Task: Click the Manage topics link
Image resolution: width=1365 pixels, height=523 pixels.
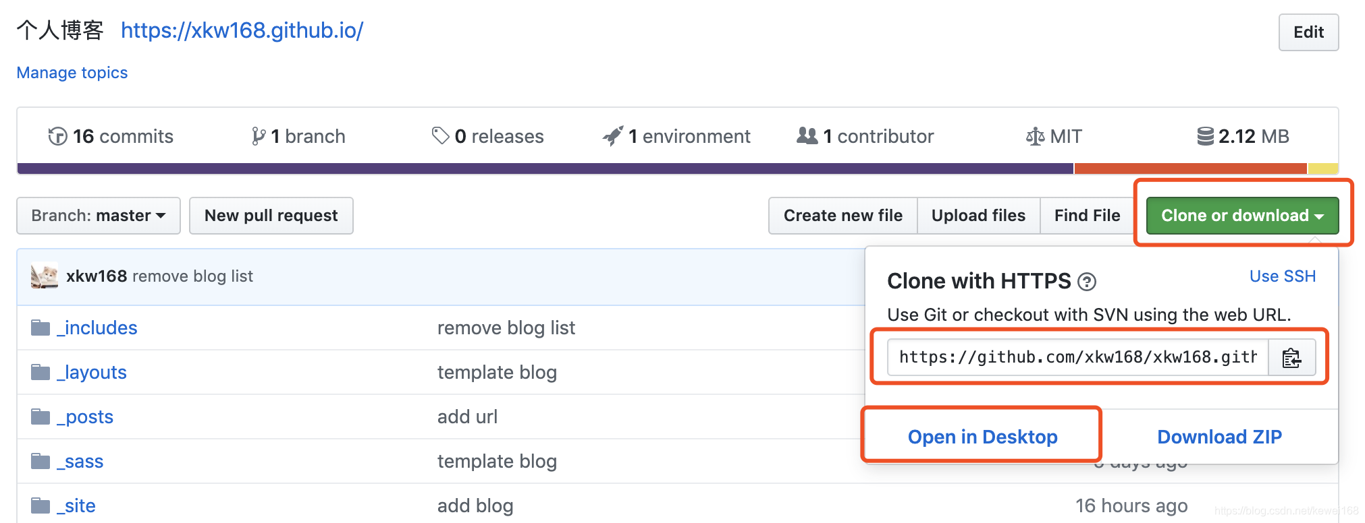Action: [x=72, y=73]
